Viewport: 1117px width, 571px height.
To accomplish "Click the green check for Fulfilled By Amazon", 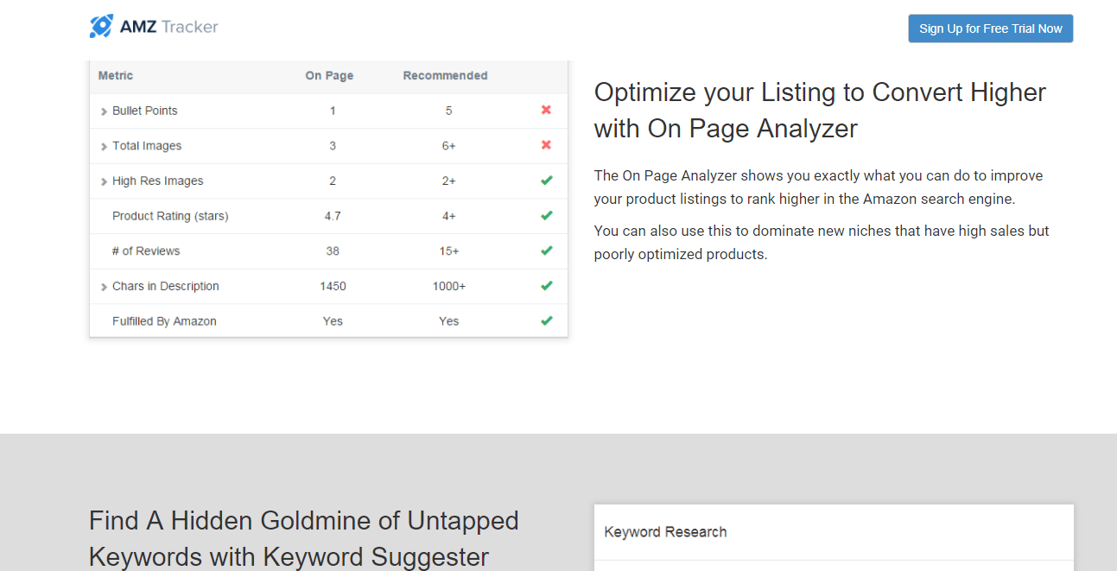I will point(546,320).
